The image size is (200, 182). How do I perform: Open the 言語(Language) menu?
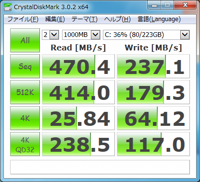pos(159,19)
